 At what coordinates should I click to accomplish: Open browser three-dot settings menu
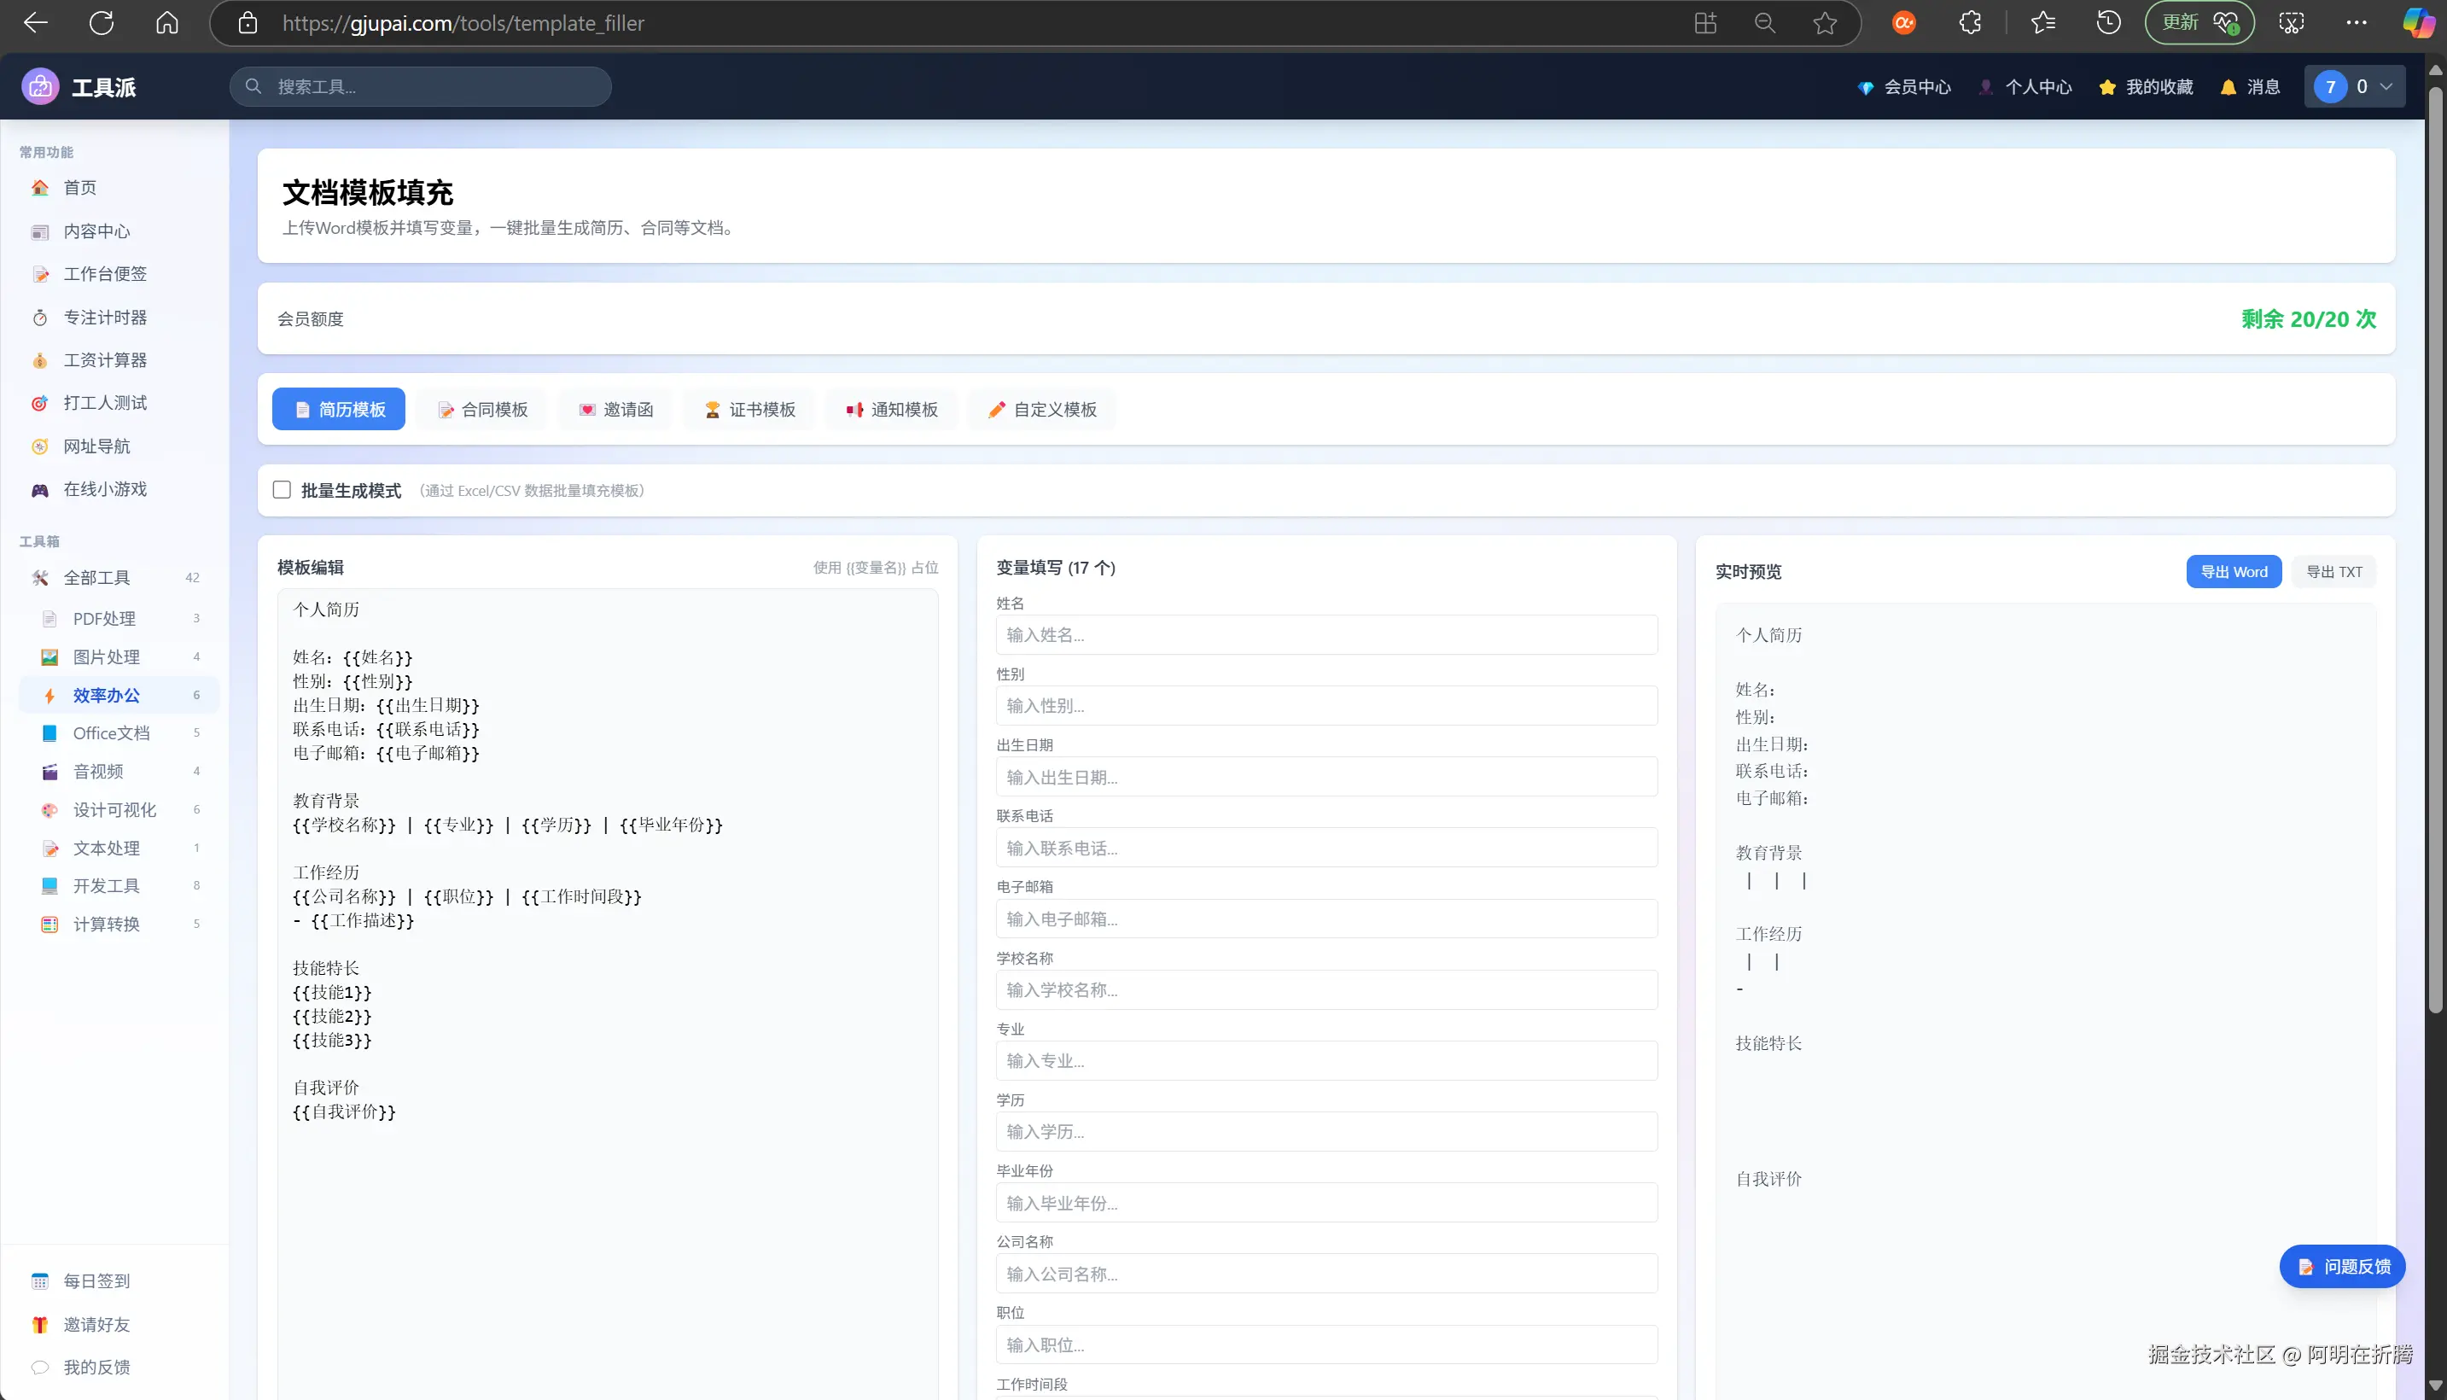2357,23
